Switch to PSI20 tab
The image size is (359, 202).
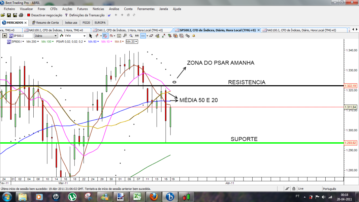click(86, 23)
